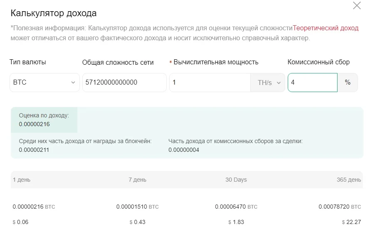Click the 0.00078720 BTC value
370x241 pixels.
340,207
